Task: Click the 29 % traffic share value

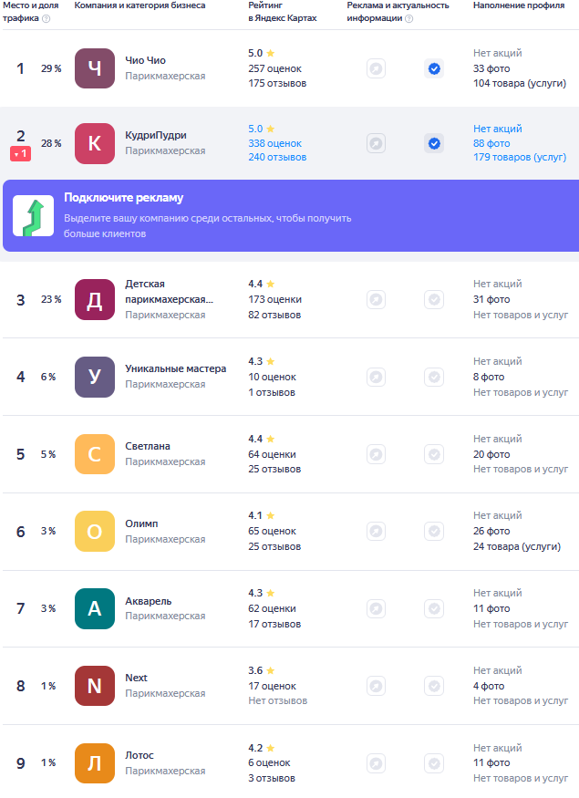Action: coord(51,68)
